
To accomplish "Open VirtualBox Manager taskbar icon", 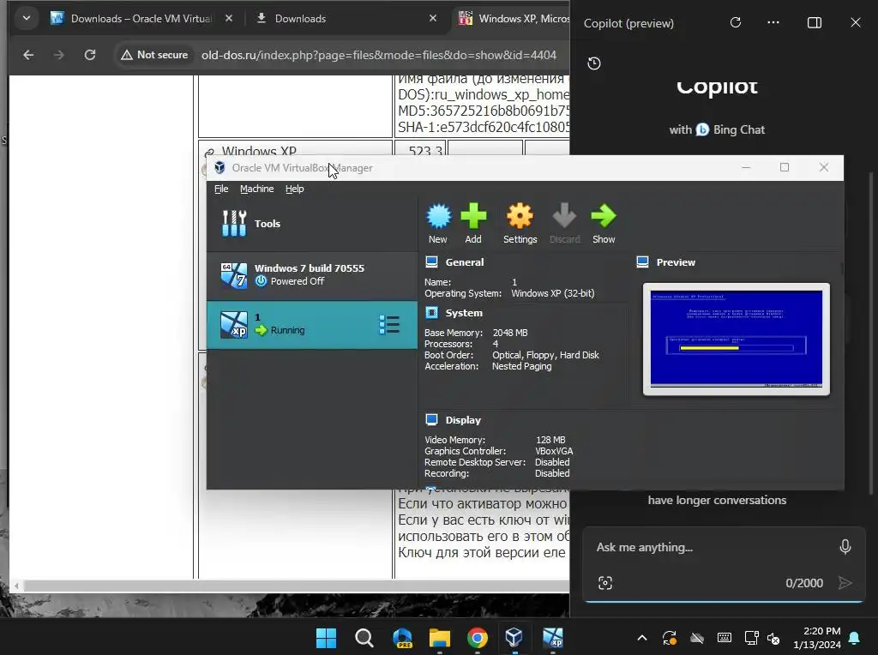I will [x=514, y=638].
